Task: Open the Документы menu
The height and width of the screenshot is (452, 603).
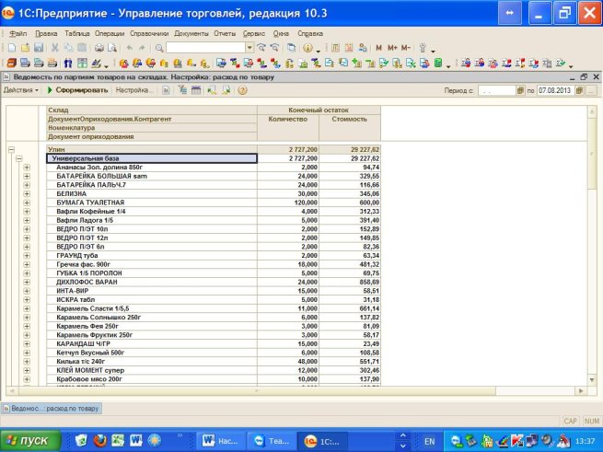Action: 191,33
